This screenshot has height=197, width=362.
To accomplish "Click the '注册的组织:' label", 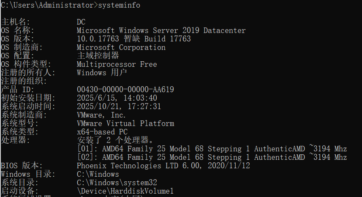I will (24, 81).
